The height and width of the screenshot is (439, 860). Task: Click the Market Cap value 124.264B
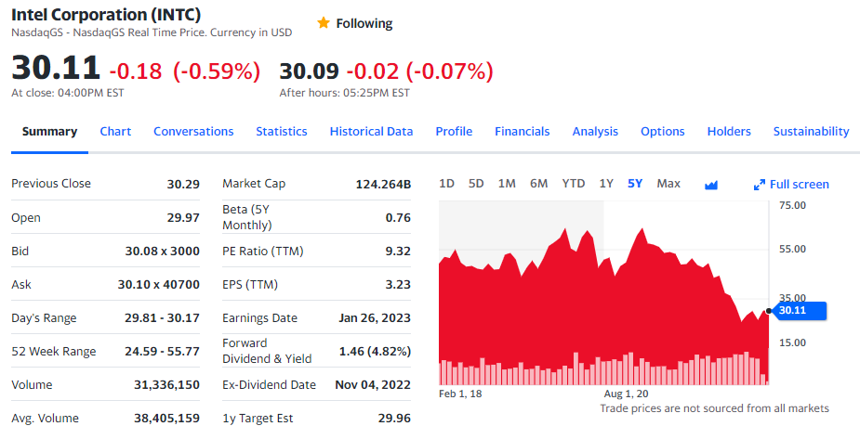tap(383, 184)
